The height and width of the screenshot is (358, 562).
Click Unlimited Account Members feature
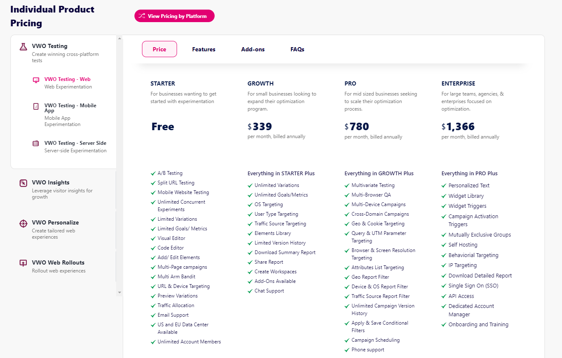pyautogui.click(x=189, y=342)
